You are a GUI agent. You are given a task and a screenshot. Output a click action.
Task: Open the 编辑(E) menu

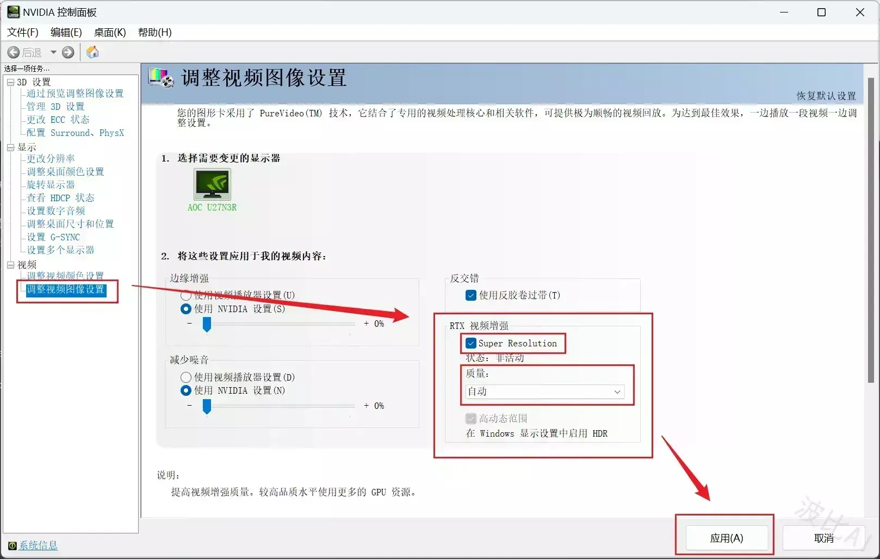coord(66,32)
